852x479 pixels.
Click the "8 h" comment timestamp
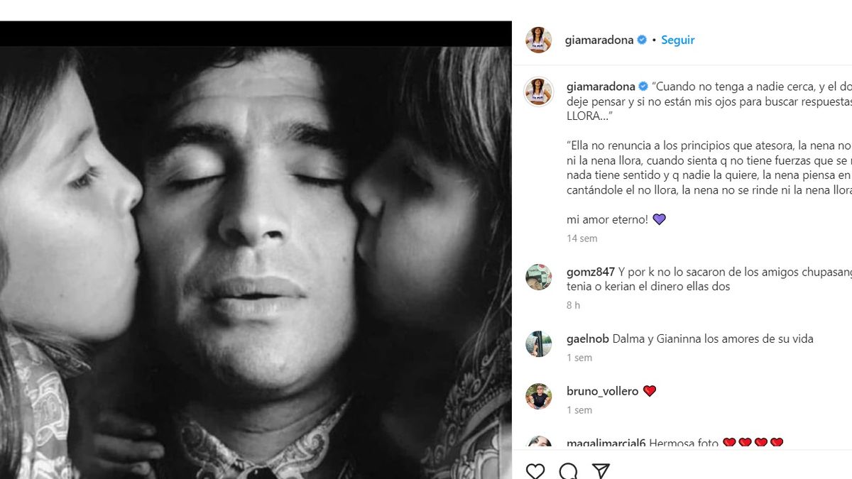click(x=573, y=305)
